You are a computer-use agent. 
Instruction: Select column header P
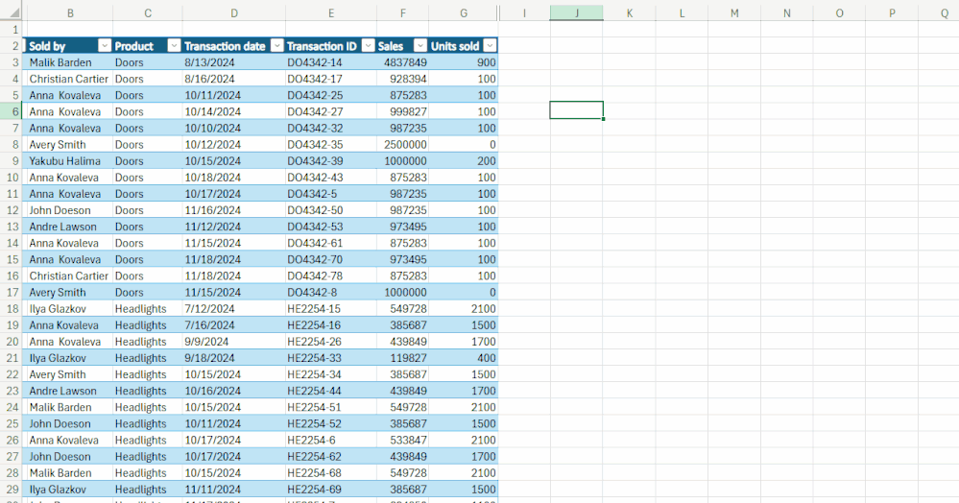click(x=892, y=12)
